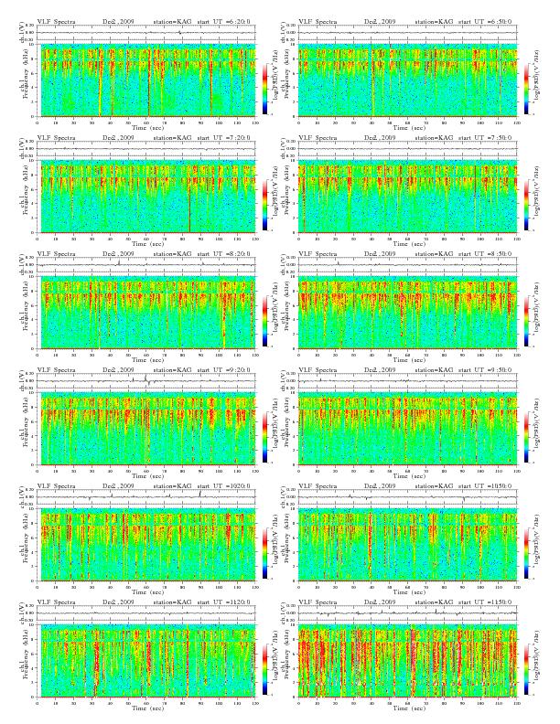The height and width of the screenshot is (724, 560).
Task: Select the spectrogram starting UT 9:20:0
Action: tap(146, 429)
